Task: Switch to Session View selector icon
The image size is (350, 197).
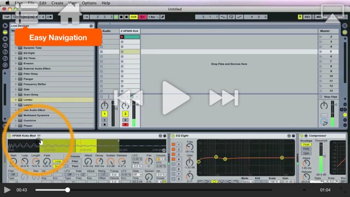Action: click(x=345, y=32)
